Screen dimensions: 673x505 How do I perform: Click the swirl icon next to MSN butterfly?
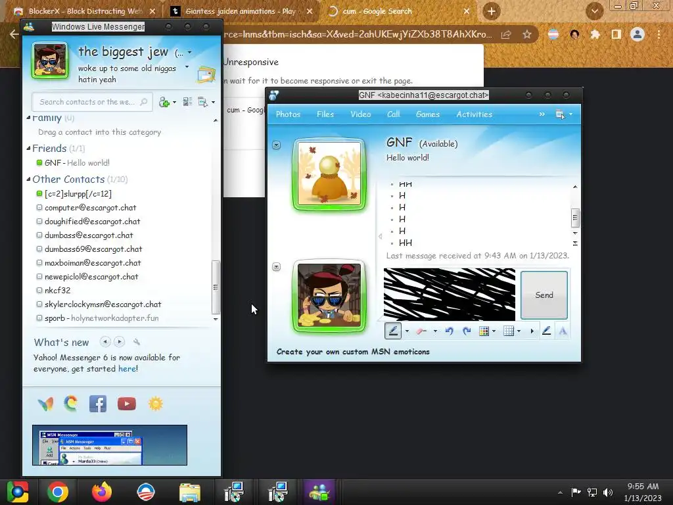click(x=71, y=404)
